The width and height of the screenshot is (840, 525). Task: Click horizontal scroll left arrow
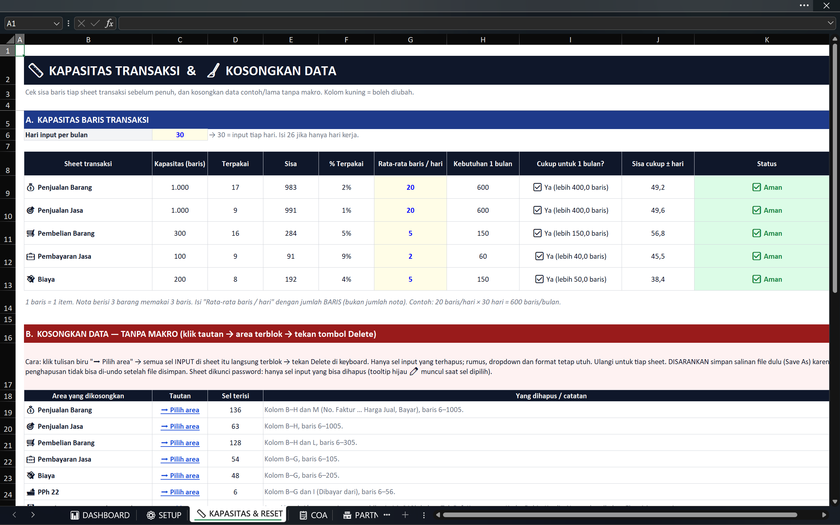438,515
